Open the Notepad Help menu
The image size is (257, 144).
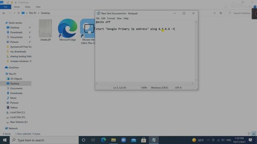[126, 18]
